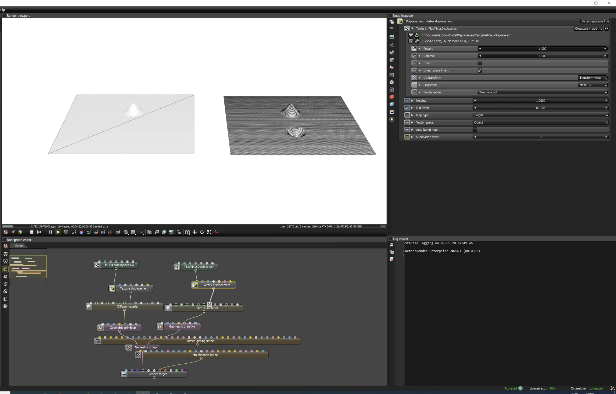Viewport: 616px width, 394px height.
Task: Click the axis gizmo icon in toolbar
Action: [217, 232]
